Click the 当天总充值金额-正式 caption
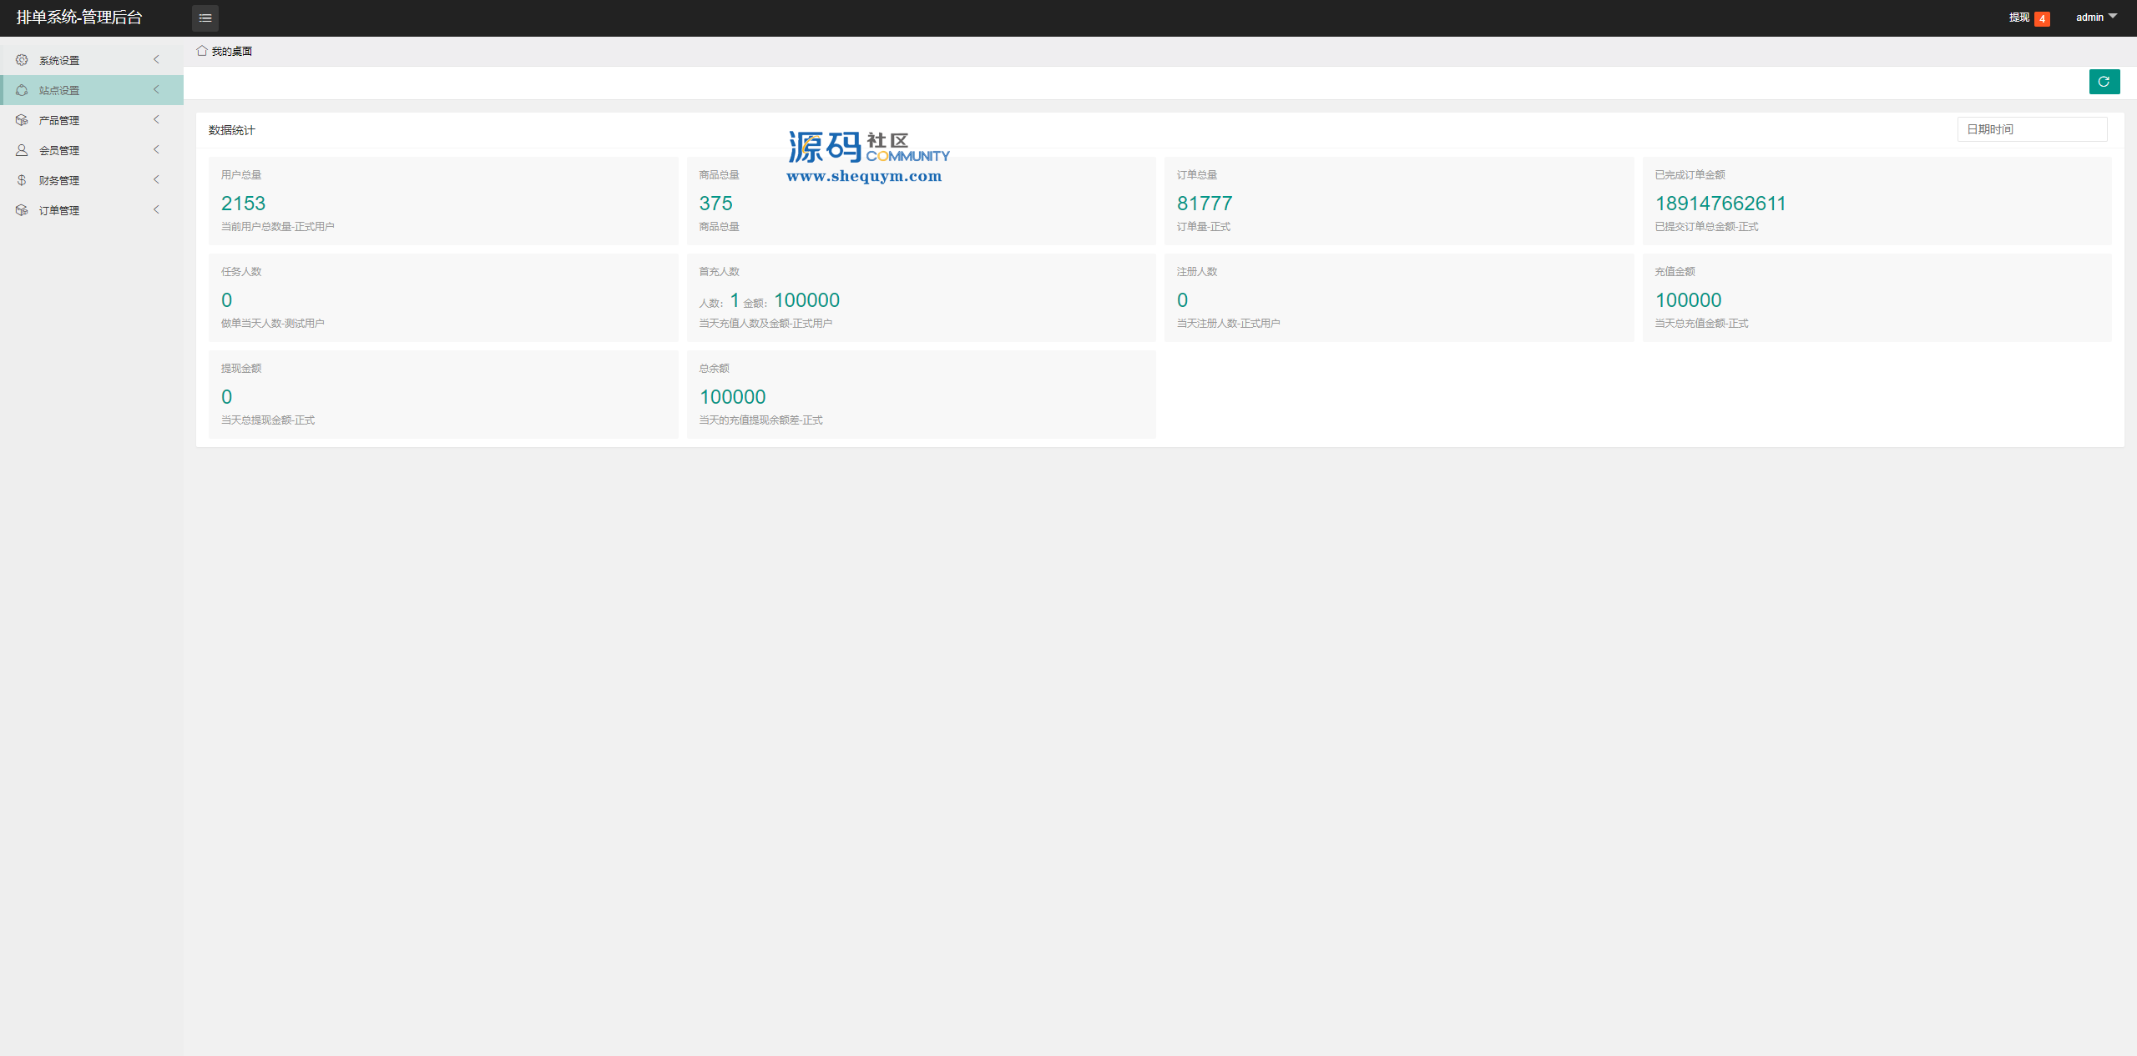The image size is (2137, 1056). (1701, 324)
